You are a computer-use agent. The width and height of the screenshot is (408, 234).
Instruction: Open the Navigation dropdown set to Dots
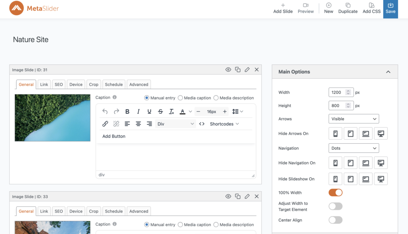coord(353,148)
